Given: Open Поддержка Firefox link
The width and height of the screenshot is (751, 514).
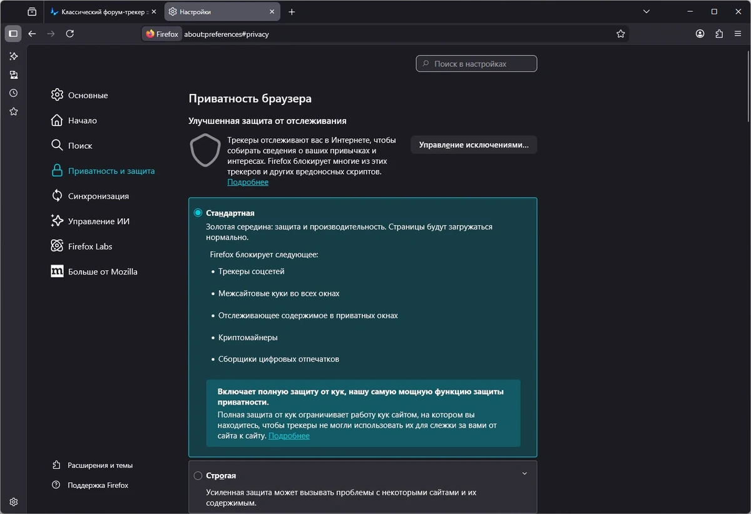Looking at the screenshot, I should point(90,485).
